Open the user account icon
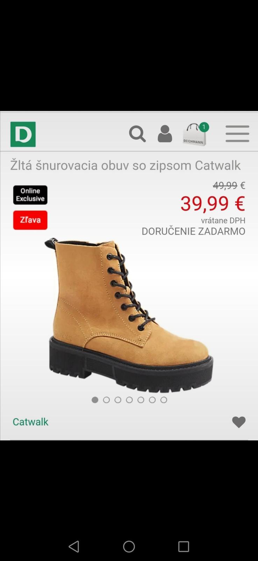The image size is (258, 561). pos(165,134)
